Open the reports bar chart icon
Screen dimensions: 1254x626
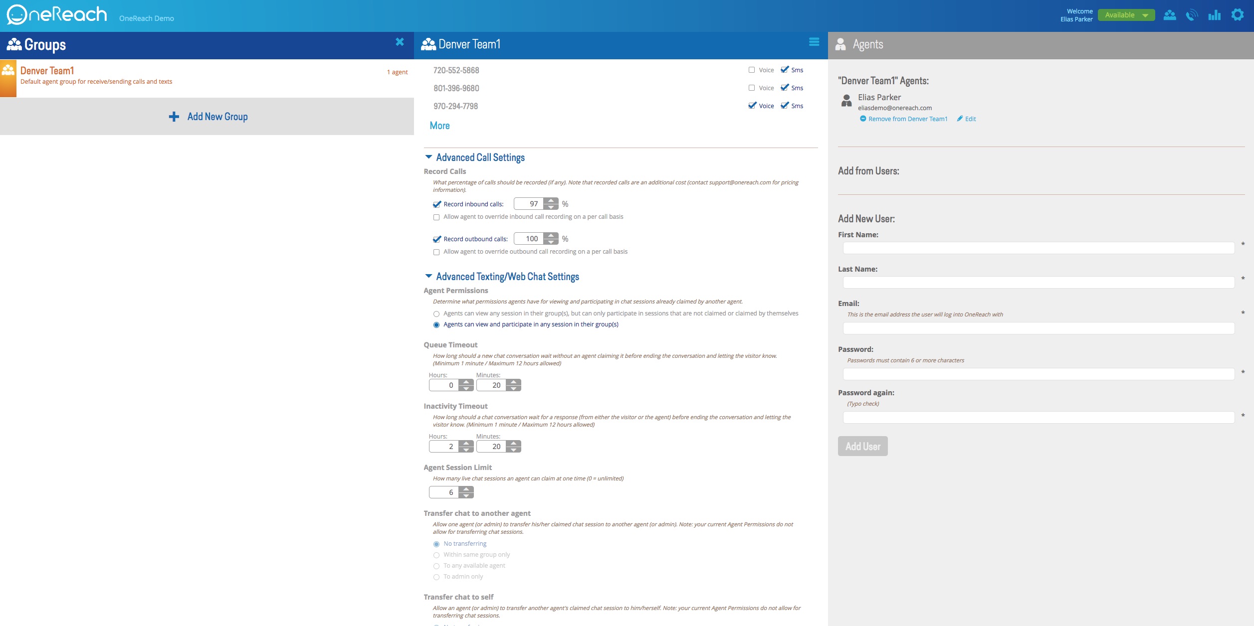[x=1214, y=15]
